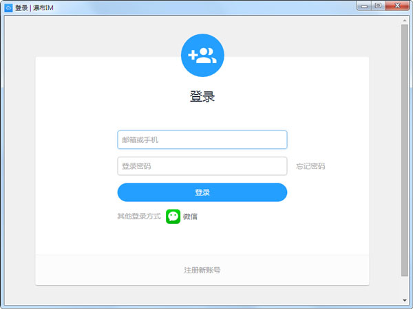Click the 登录 heading text

point(202,97)
